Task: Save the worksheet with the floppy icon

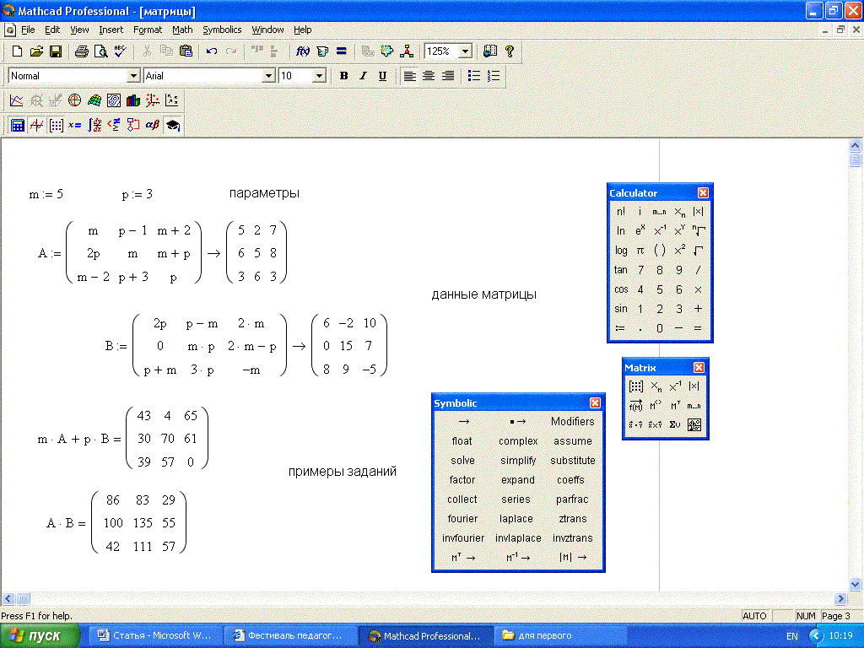Action: (x=56, y=51)
